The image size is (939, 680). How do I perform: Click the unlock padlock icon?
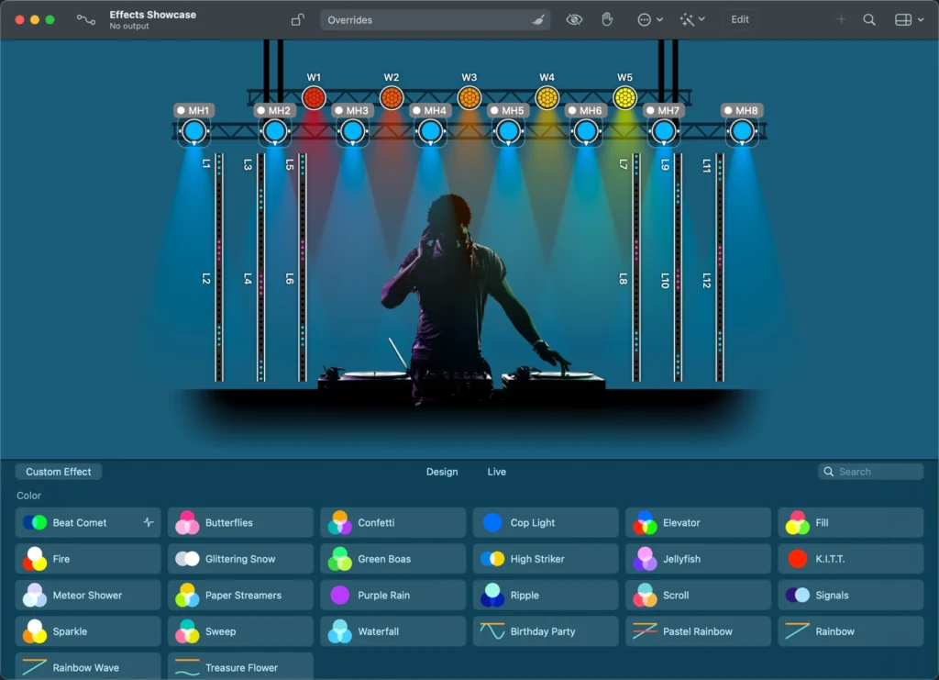[297, 19]
